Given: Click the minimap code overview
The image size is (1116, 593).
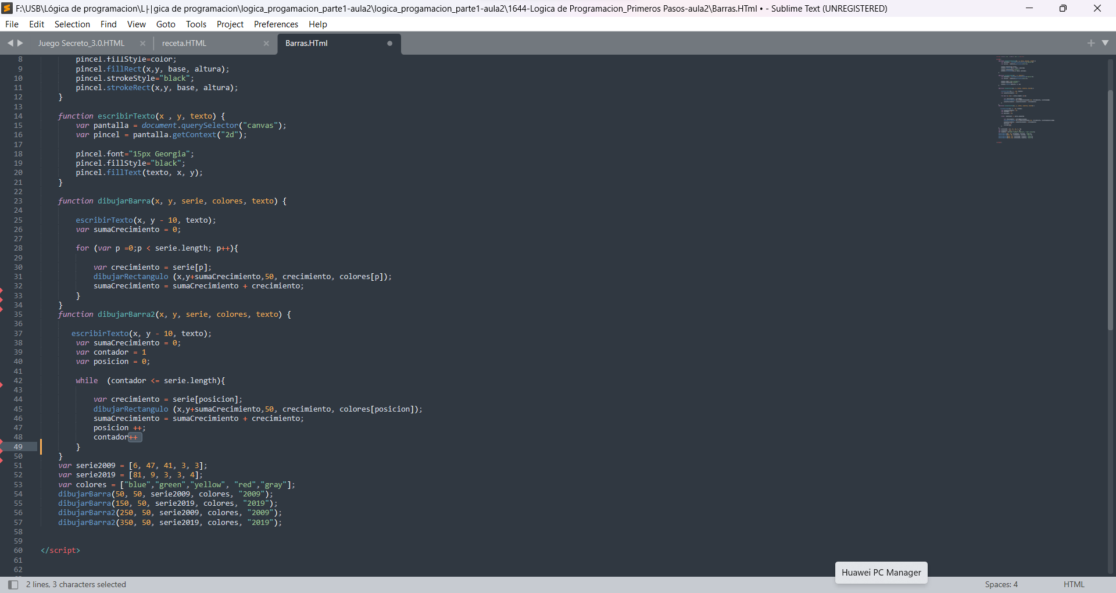Looking at the screenshot, I should click(x=1026, y=99).
